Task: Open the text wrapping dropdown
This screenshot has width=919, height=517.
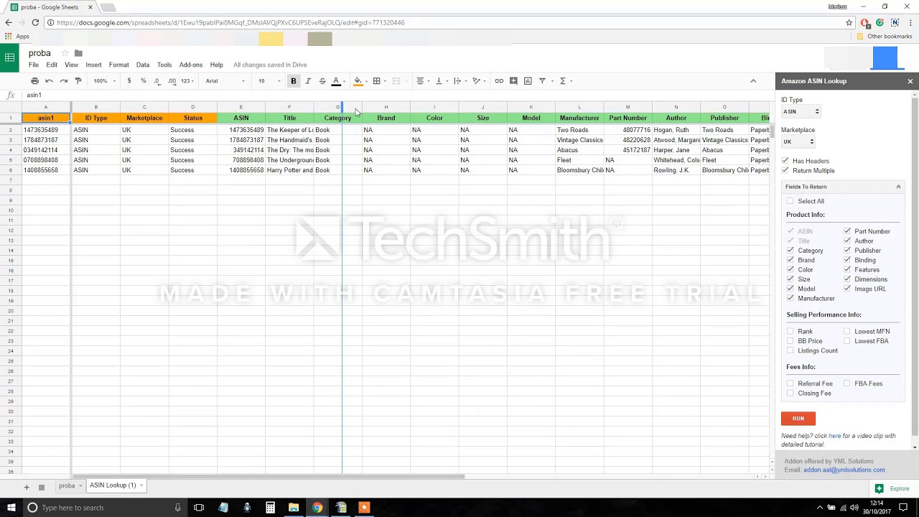Action: coord(459,81)
